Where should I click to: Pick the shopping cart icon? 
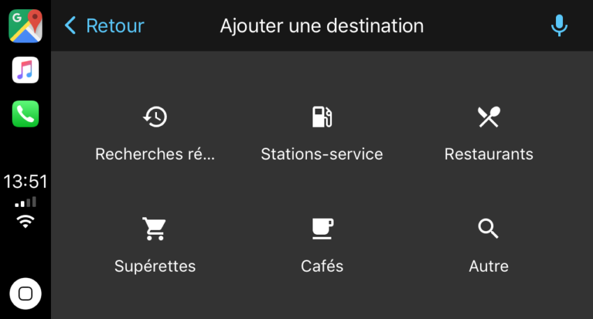click(x=154, y=228)
